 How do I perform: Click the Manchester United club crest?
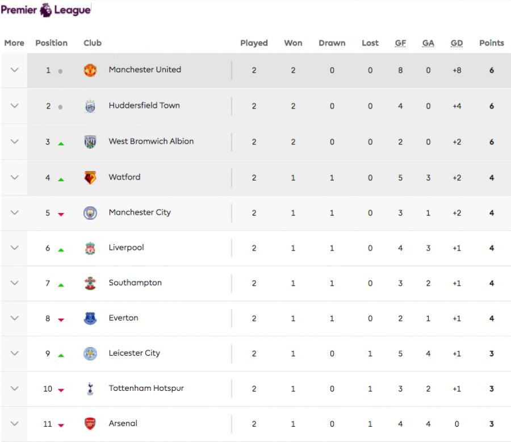point(90,70)
